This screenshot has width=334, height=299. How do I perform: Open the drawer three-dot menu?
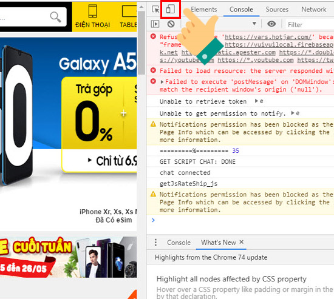155,243
